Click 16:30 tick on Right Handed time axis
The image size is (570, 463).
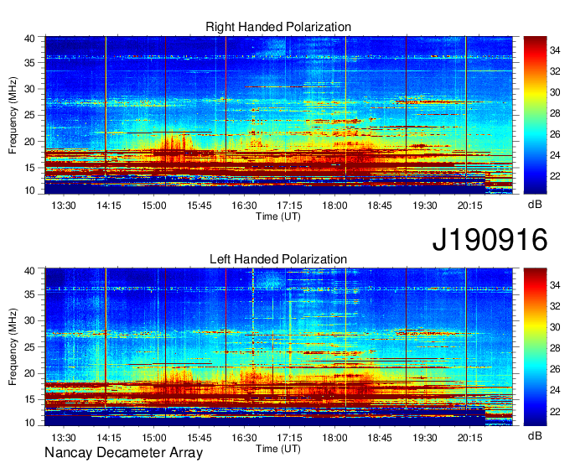[244, 205]
